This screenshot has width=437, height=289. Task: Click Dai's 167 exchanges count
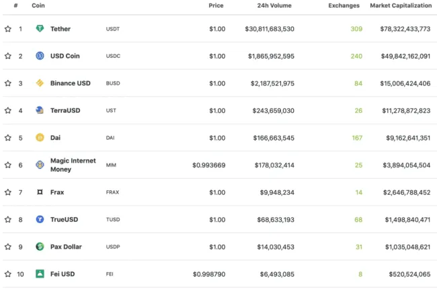(356, 138)
